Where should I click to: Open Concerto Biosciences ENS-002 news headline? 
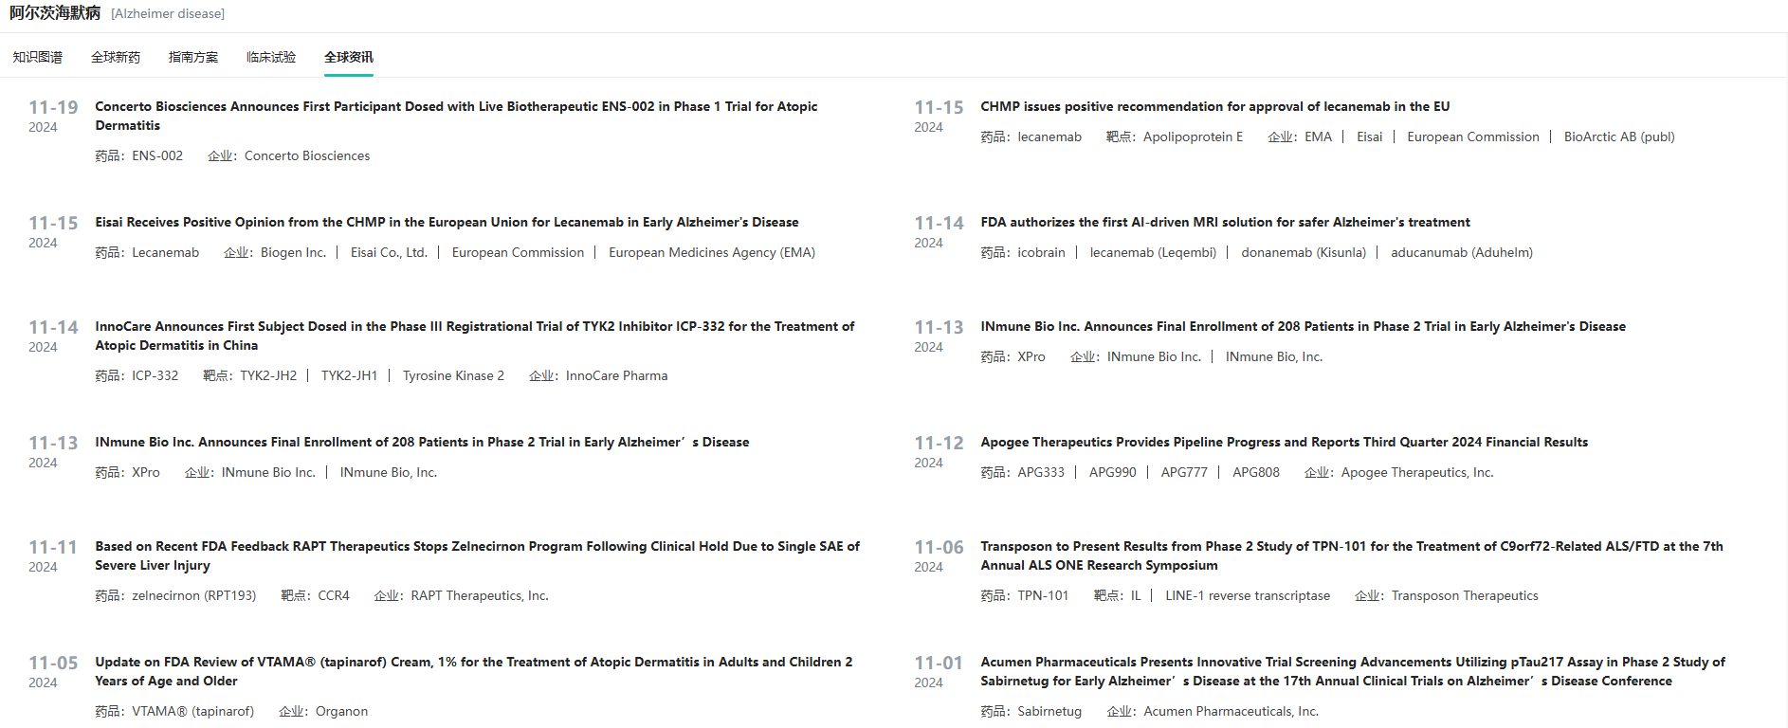click(456, 107)
